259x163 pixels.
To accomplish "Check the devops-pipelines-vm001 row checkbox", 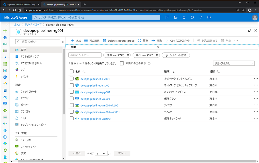I will 71,99.
